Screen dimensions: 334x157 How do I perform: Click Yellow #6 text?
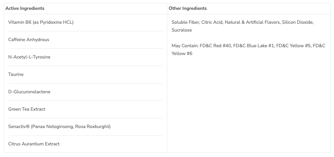pyautogui.click(x=182, y=54)
